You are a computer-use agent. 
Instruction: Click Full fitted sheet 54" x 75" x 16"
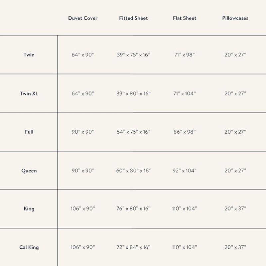point(133,132)
